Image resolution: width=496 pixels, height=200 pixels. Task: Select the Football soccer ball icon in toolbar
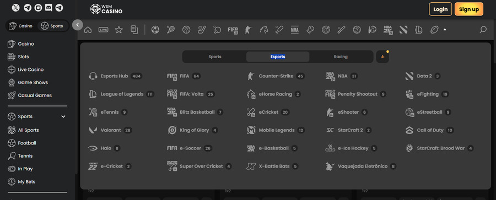[x=155, y=30]
